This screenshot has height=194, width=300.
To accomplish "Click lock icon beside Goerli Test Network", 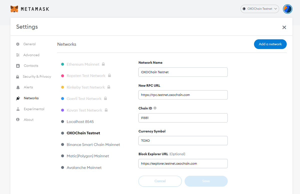I will [x=105, y=98].
